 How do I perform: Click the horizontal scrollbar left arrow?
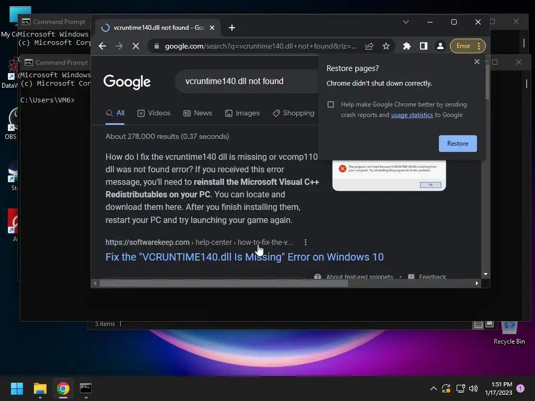pos(95,283)
